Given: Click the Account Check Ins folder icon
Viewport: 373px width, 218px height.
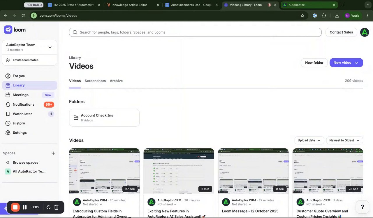Looking at the screenshot, I should (x=76, y=118).
